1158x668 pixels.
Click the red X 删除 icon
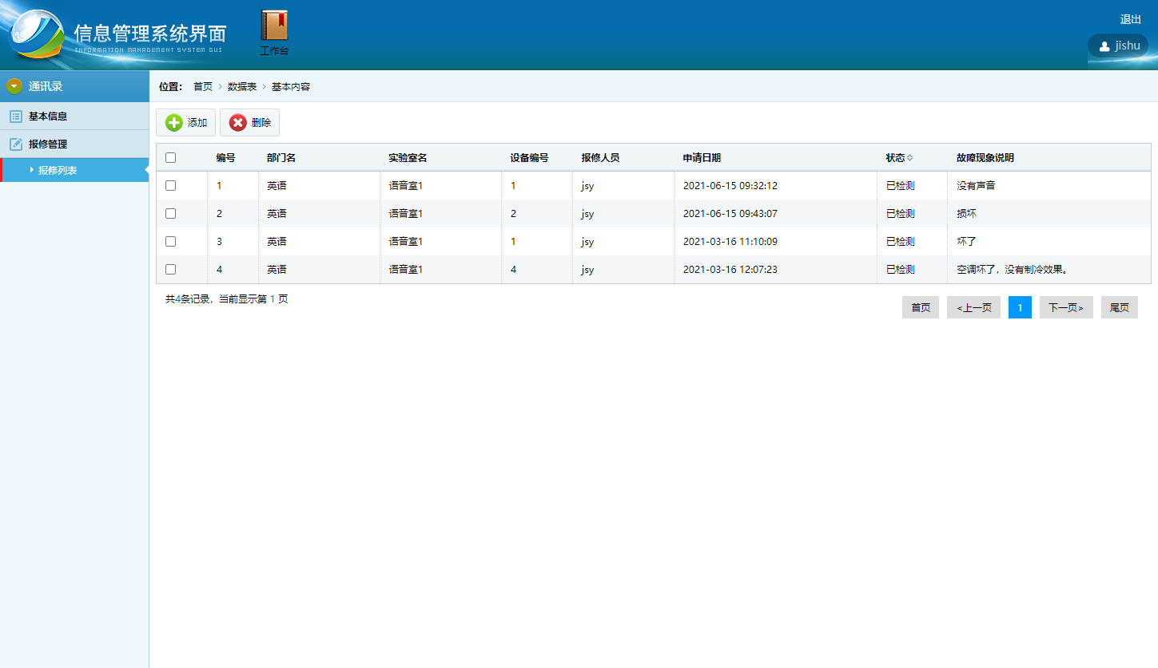tap(237, 123)
